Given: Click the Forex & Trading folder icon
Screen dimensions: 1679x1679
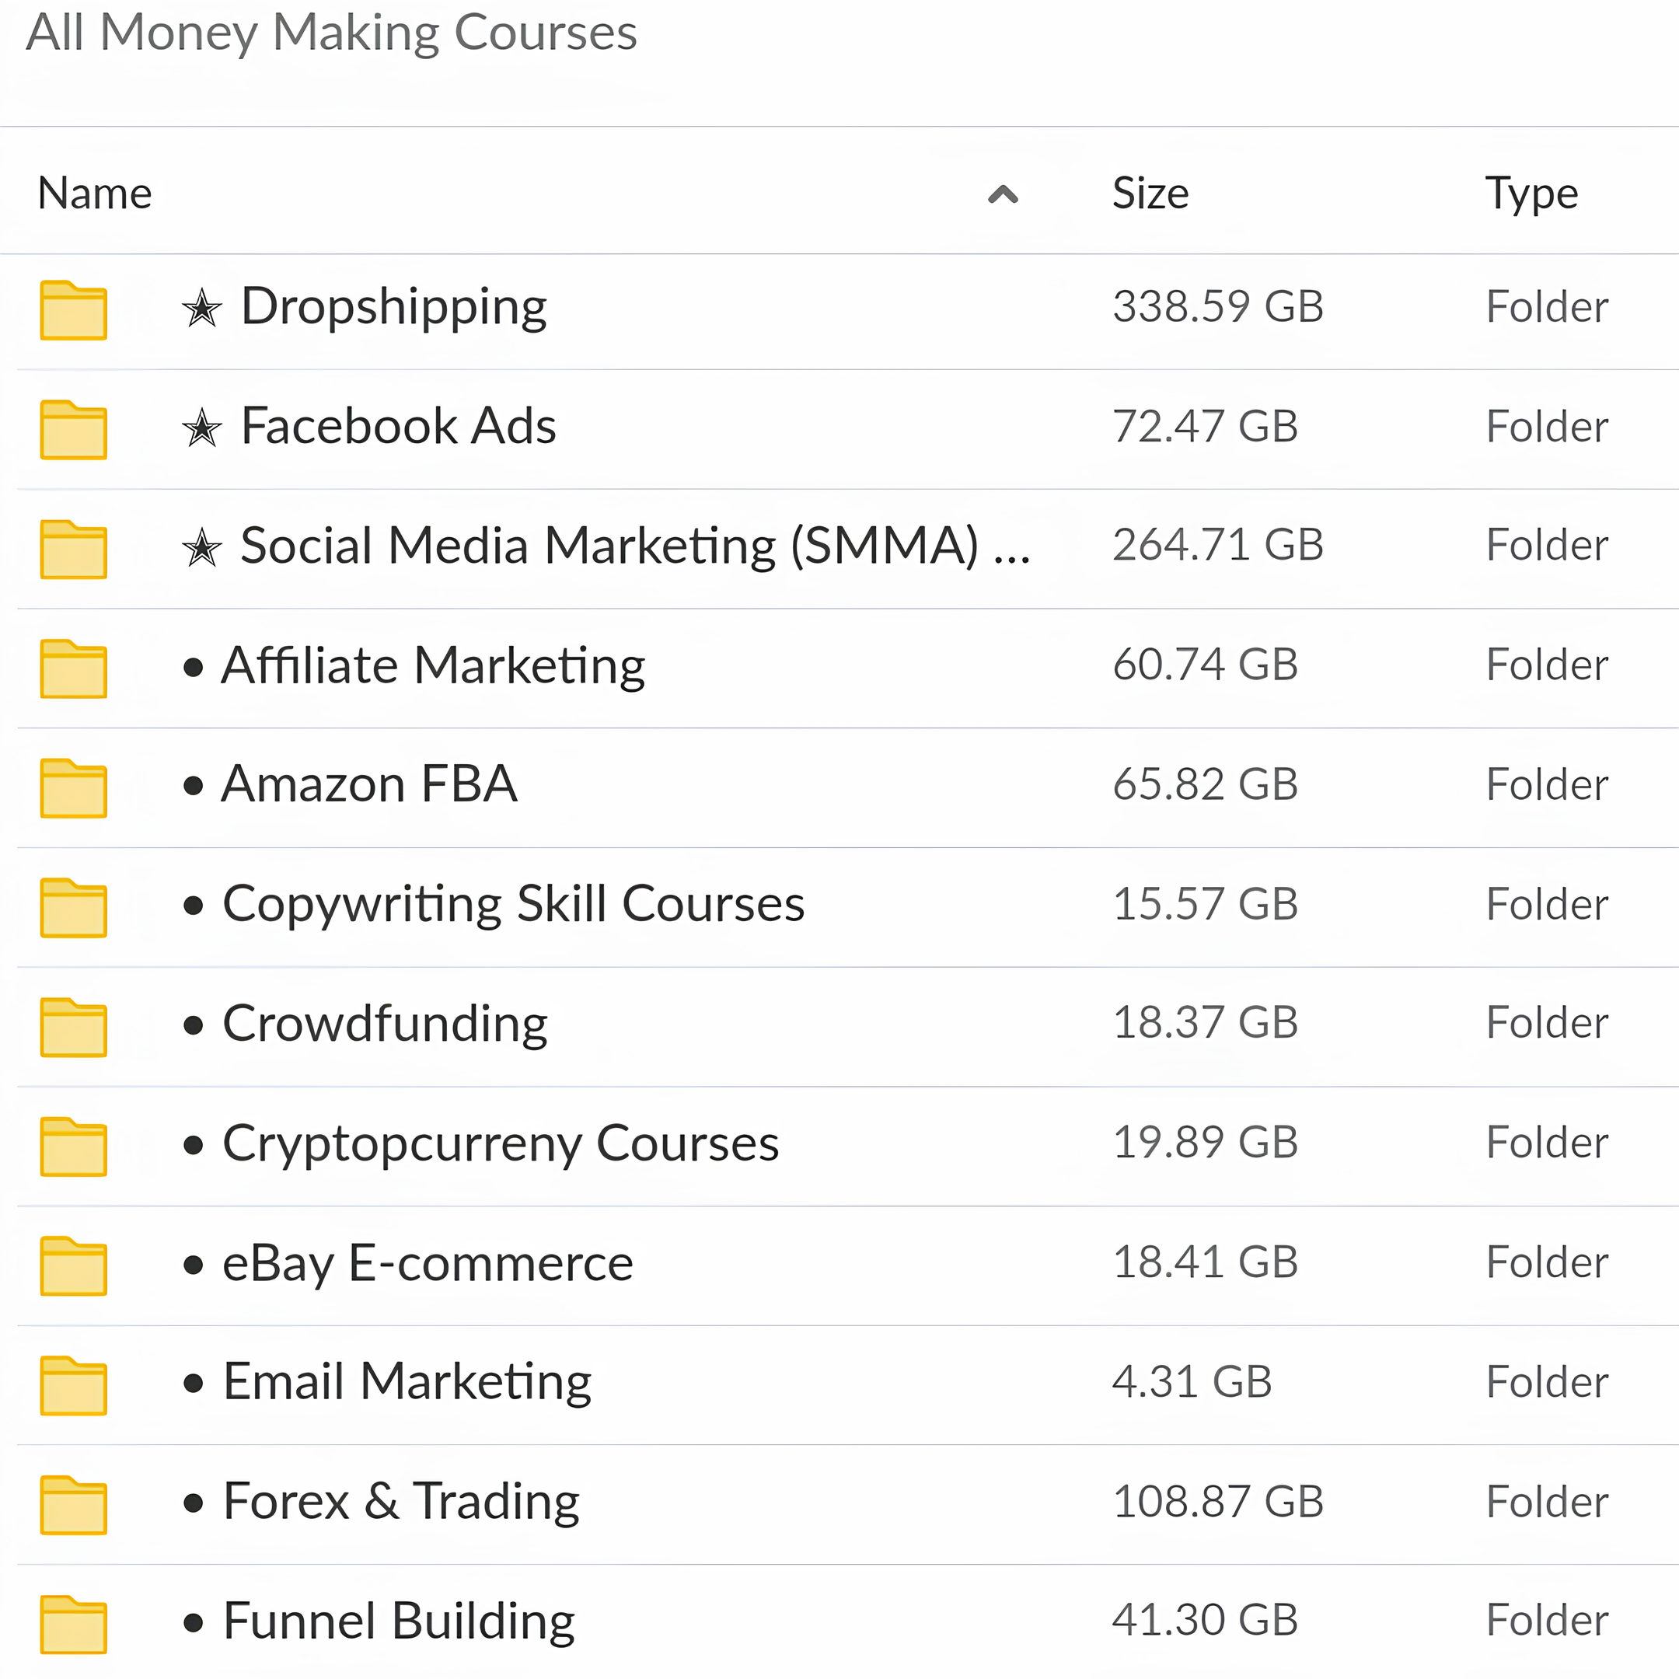Looking at the screenshot, I should [73, 1503].
